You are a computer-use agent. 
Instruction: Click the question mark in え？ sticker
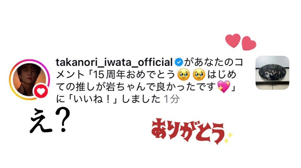coord(63,120)
